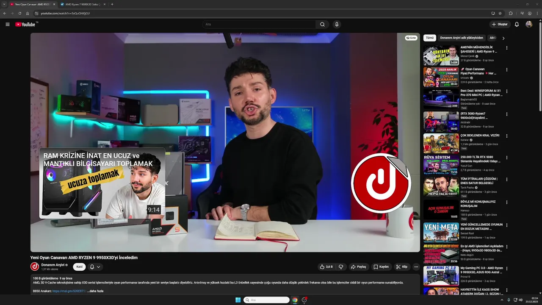Open the browser extensions puzzle icon
542x305 pixels.
pos(511,13)
